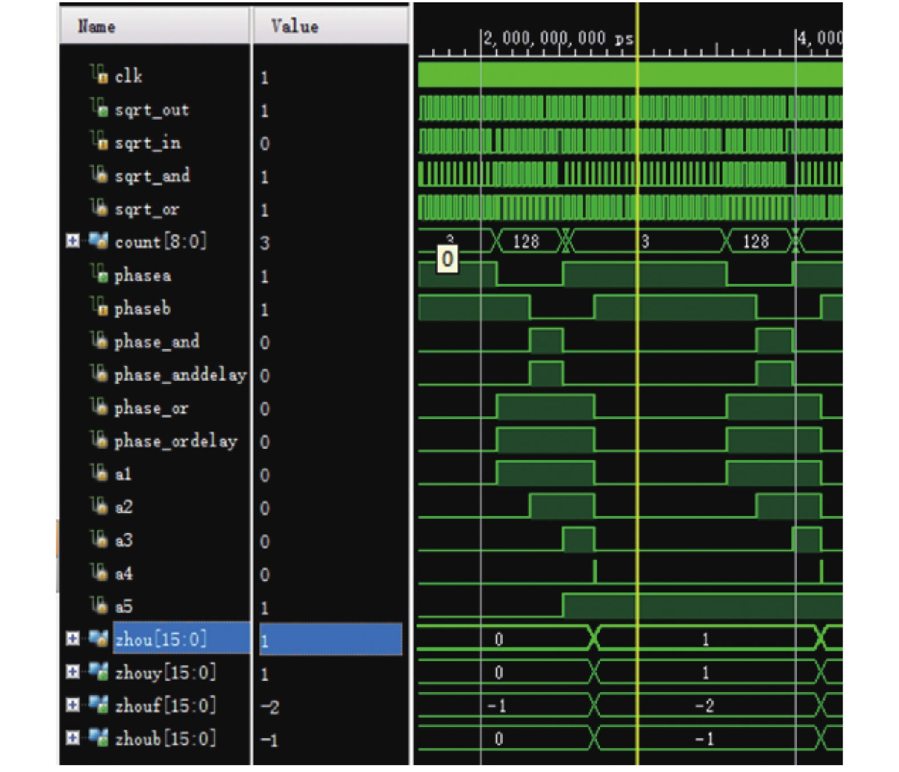Click the count[8:0] bus icon
This screenshot has width=899, height=772.
pyautogui.click(x=98, y=241)
